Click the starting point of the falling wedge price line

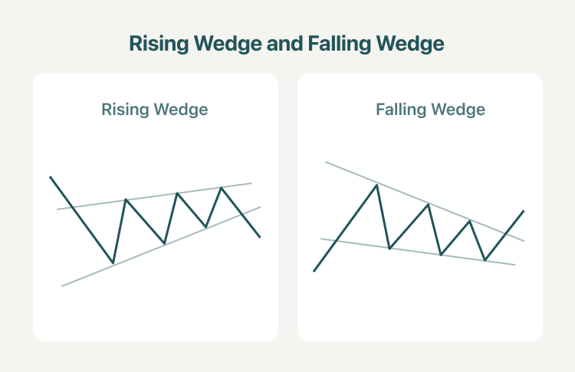[314, 271]
